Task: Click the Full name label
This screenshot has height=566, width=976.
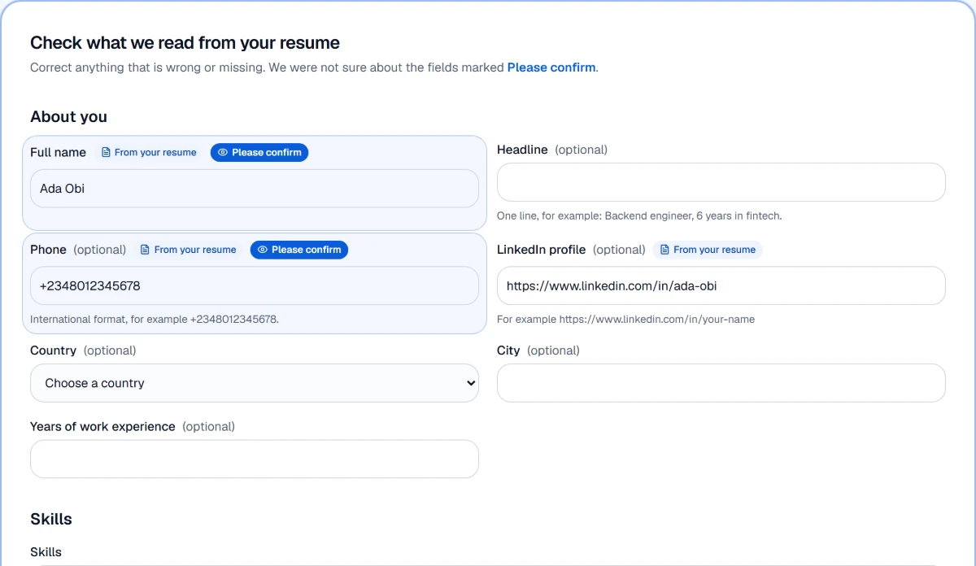Action: 58,152
